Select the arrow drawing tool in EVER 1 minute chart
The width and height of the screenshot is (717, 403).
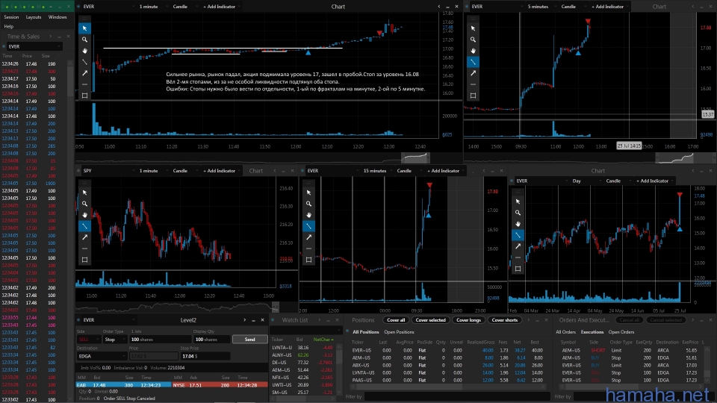pyautogui.click(x=84, y=73)
